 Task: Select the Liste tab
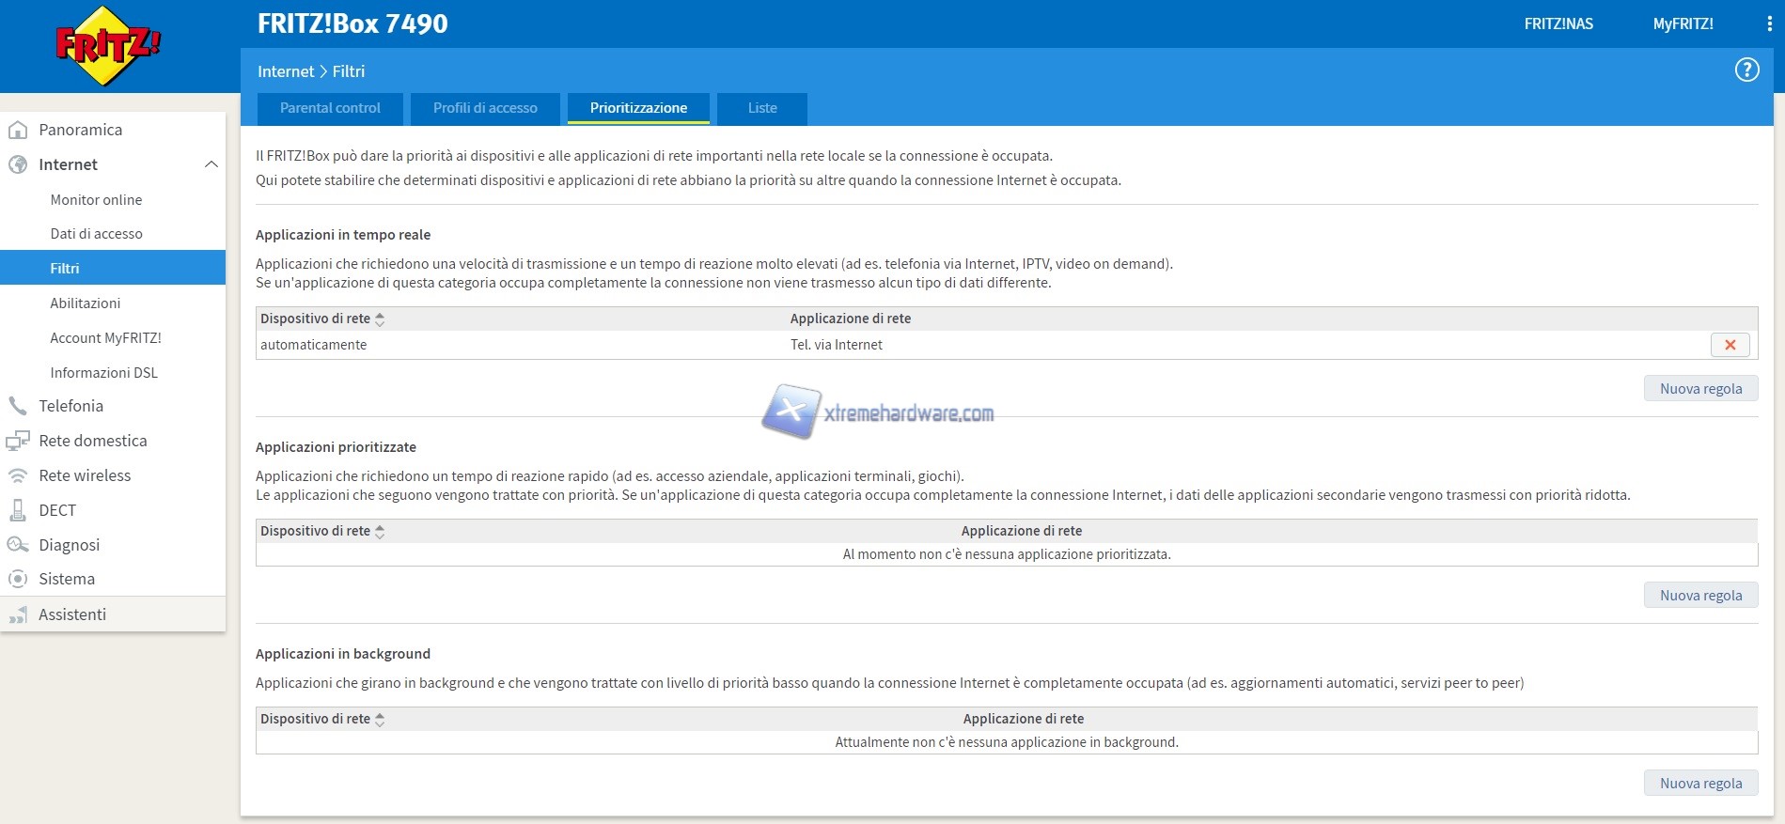pos(762,108)
